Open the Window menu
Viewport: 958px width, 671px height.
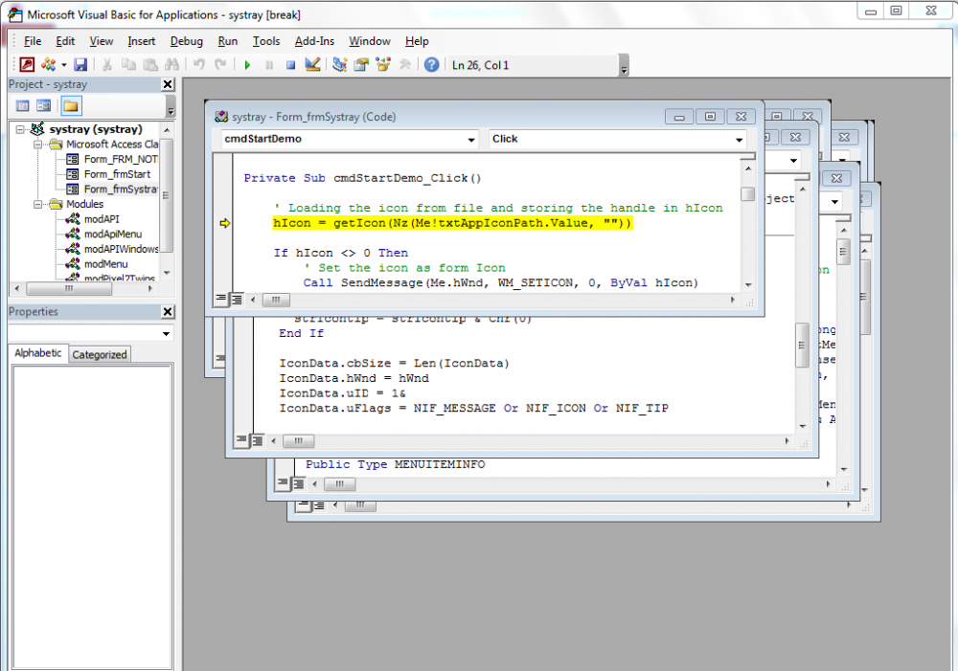(x=370, y=41)
